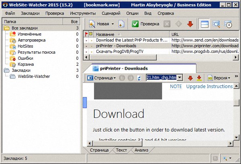Switch to the Текст tab
Screen dimensions: 241x164
pos(121,150)
